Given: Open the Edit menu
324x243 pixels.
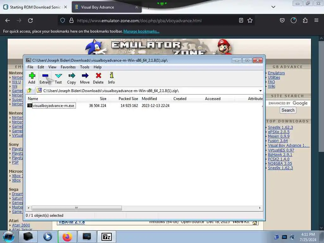Looking at the screenshot, I should (41, 67).
